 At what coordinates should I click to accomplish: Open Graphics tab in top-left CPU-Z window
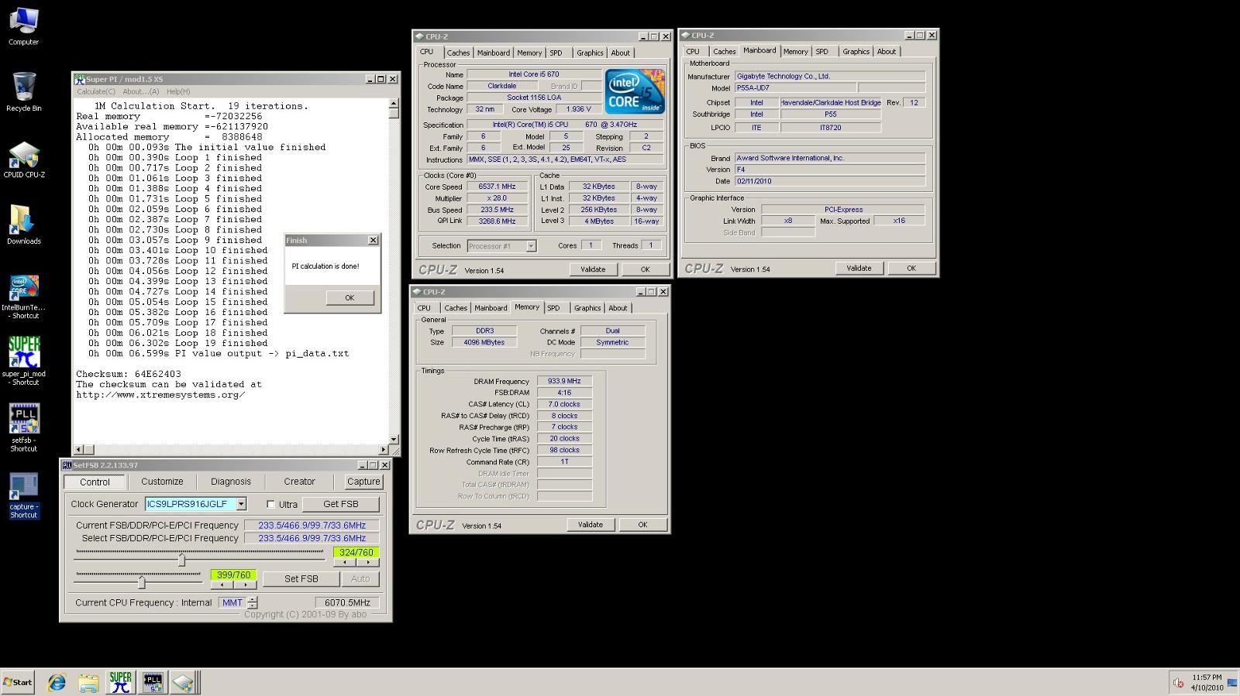tap(590, 53)
